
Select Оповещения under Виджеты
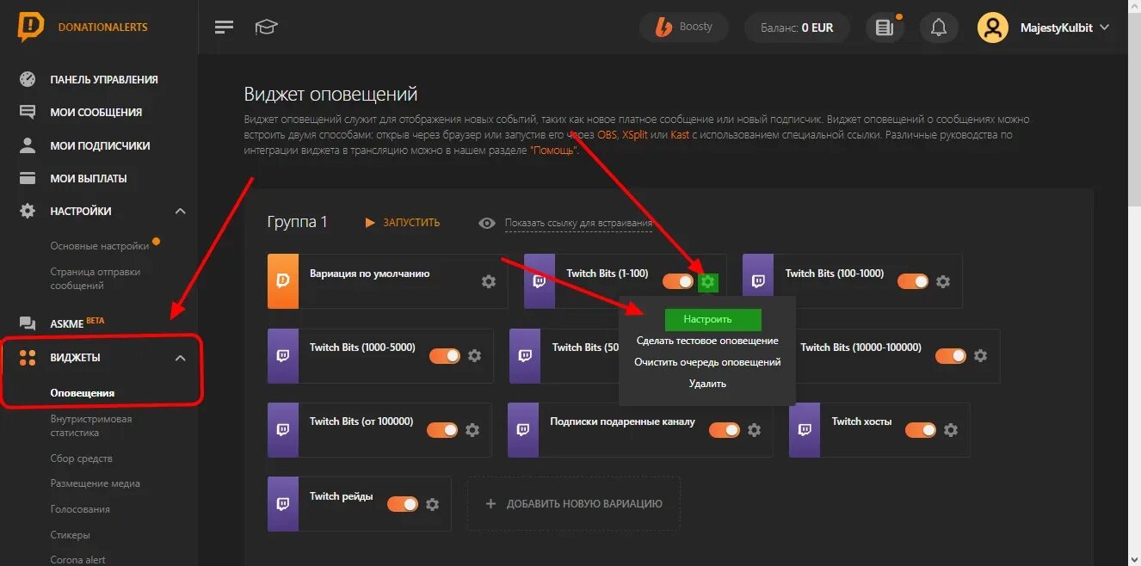click(x=82, y=393)
